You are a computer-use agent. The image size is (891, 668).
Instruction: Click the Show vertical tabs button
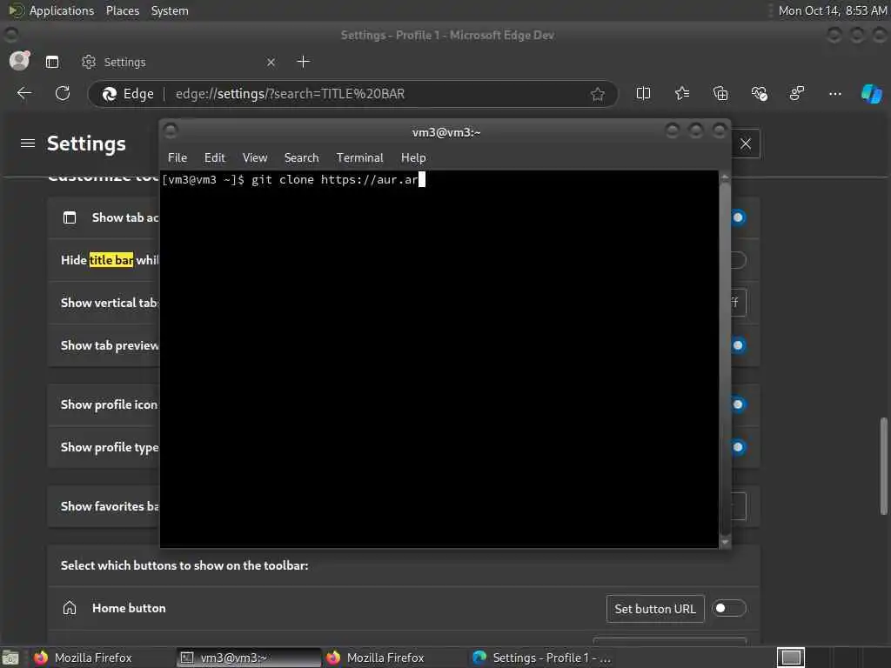tap(738, 303)
